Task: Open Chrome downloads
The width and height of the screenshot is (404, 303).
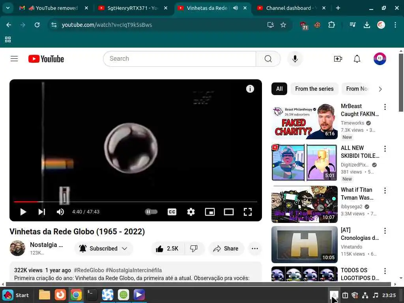Action: [x=367, y=25]
